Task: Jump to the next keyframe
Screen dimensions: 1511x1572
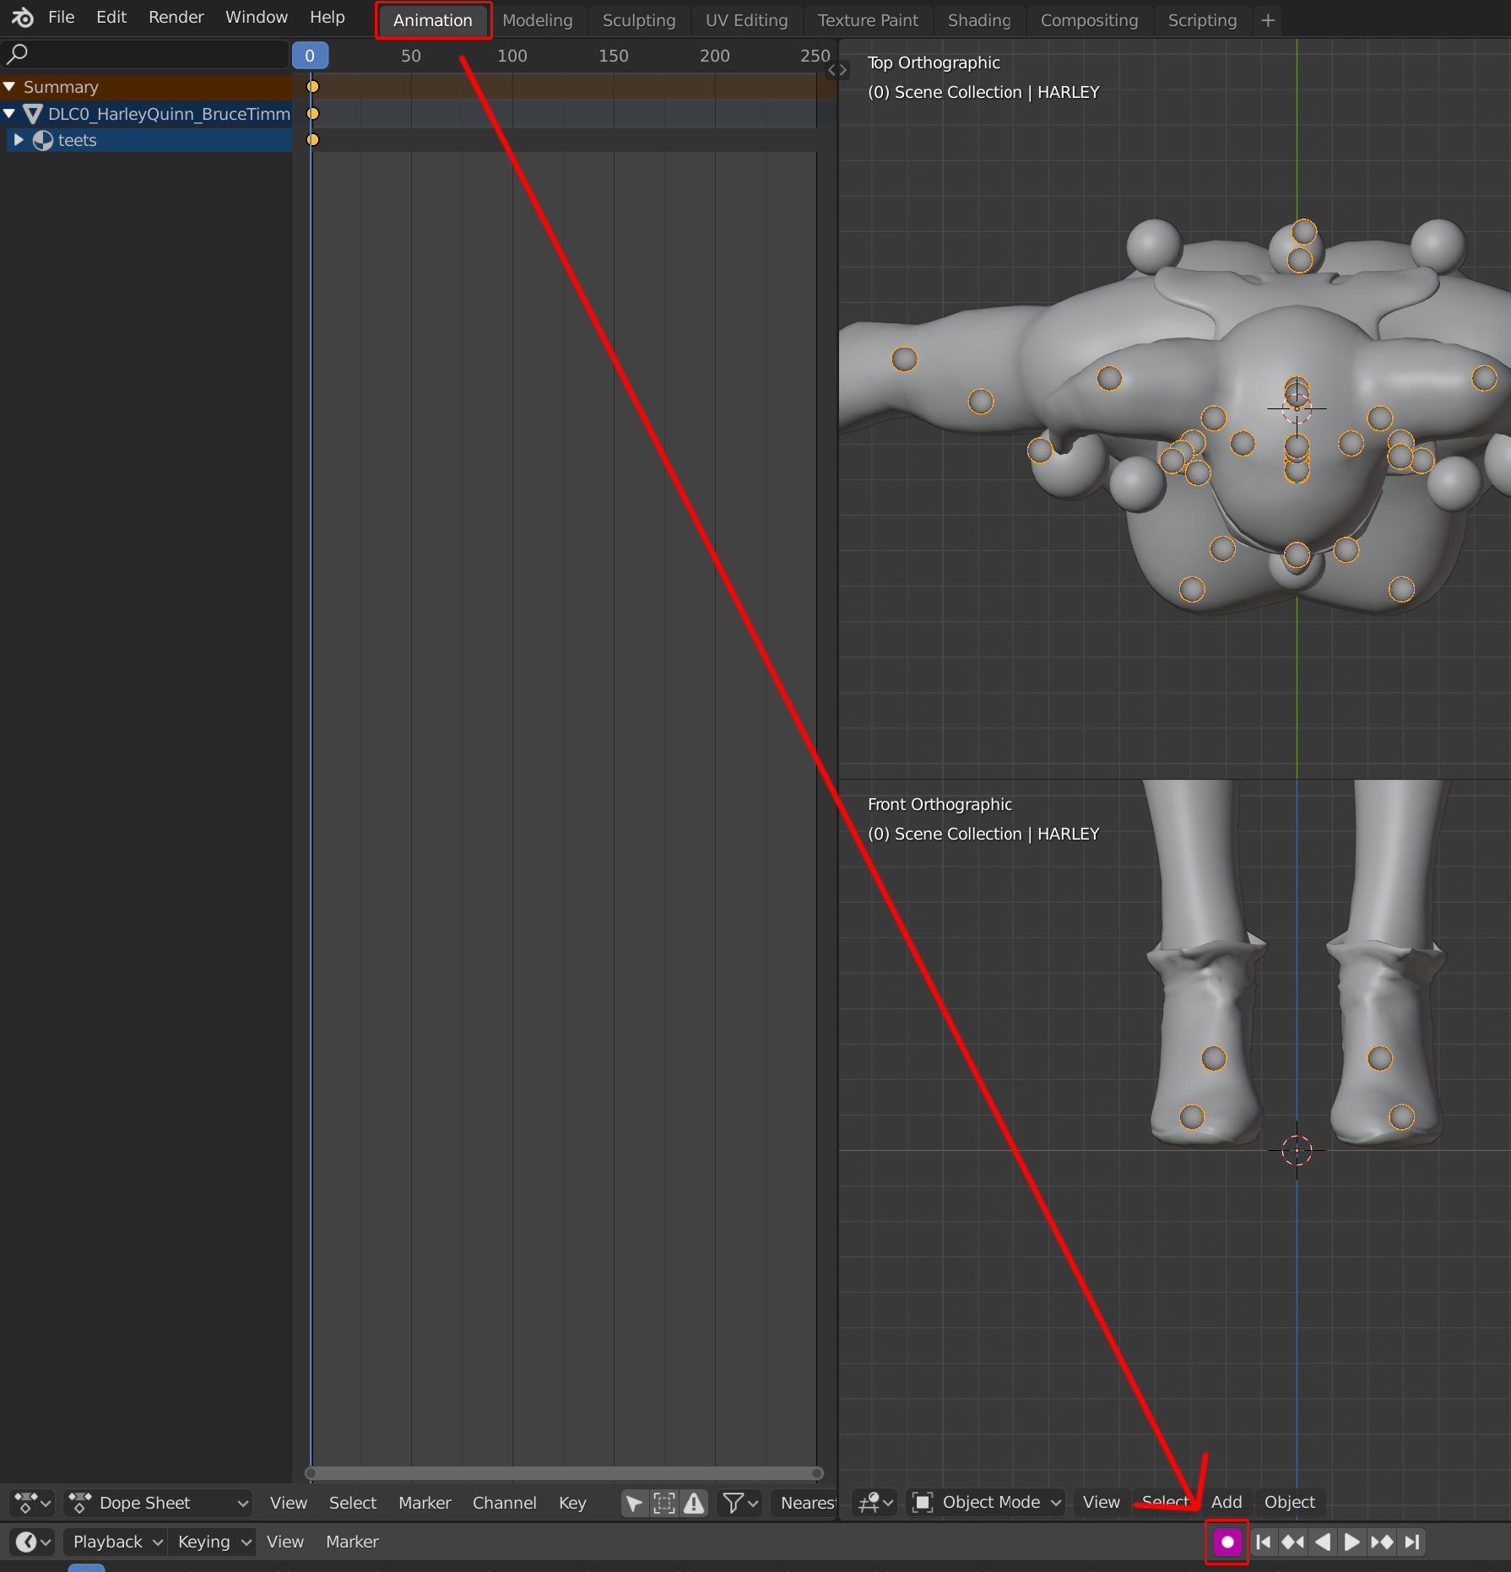Action: coord(1382,1542)
